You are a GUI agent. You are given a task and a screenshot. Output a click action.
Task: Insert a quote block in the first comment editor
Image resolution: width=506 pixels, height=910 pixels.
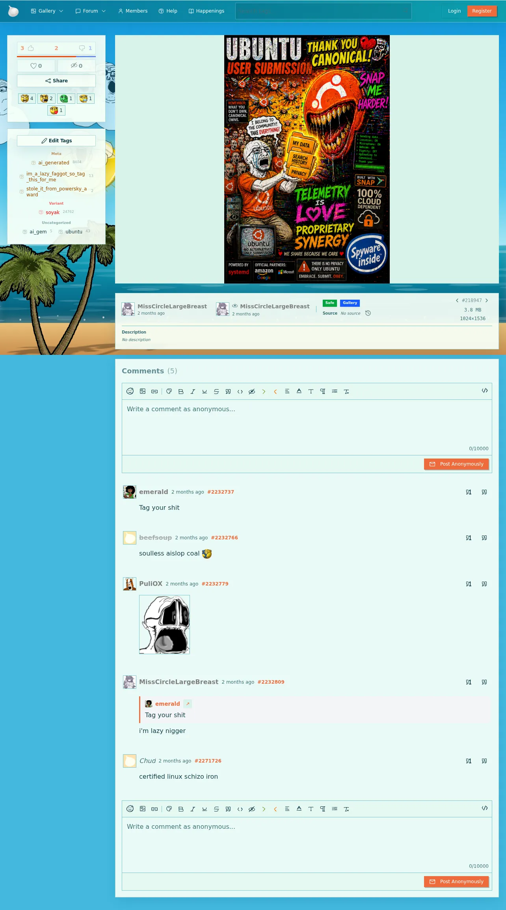click(x=228, y=392)
